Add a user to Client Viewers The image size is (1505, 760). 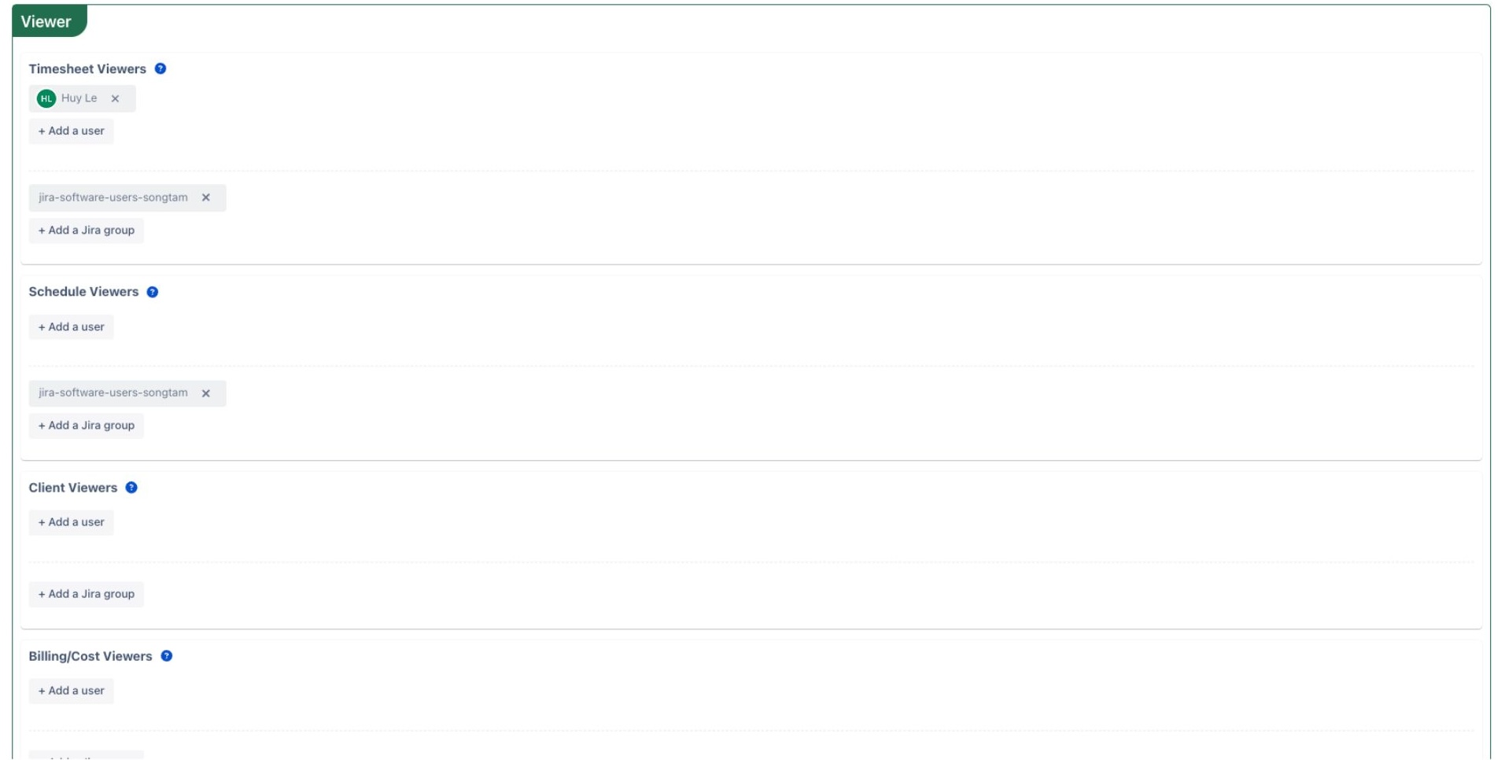tap(72, 522)
